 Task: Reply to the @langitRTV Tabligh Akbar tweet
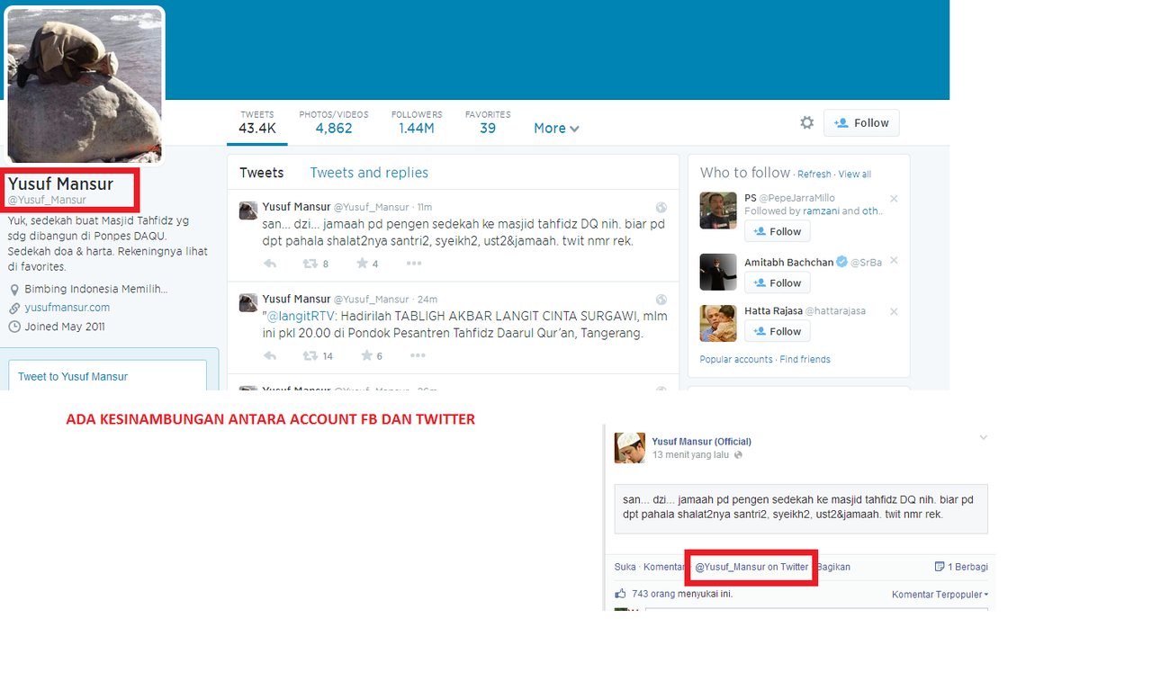[x=270, y=355]
